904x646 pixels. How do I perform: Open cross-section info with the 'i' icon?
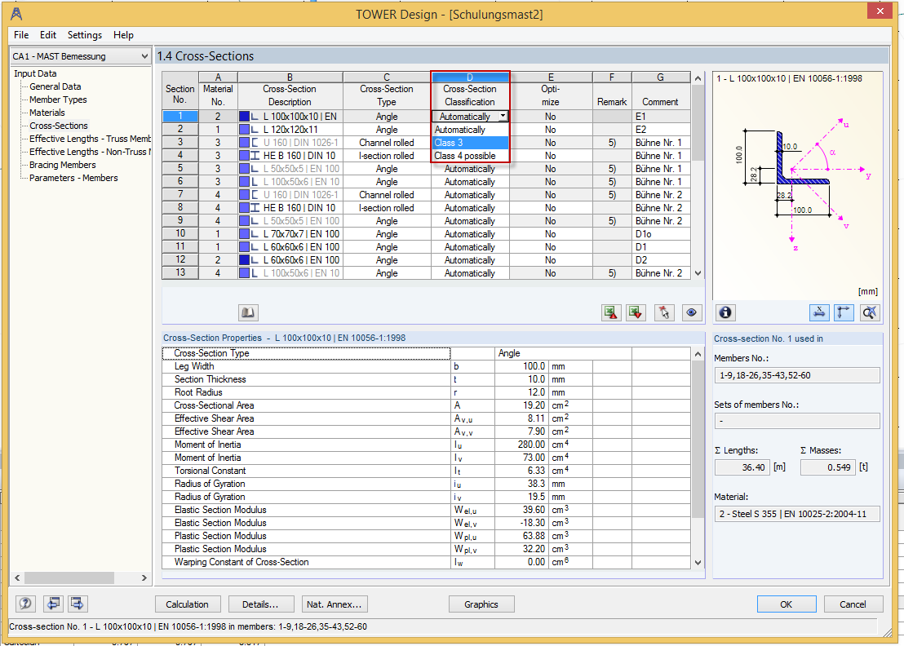coord(726,312)
